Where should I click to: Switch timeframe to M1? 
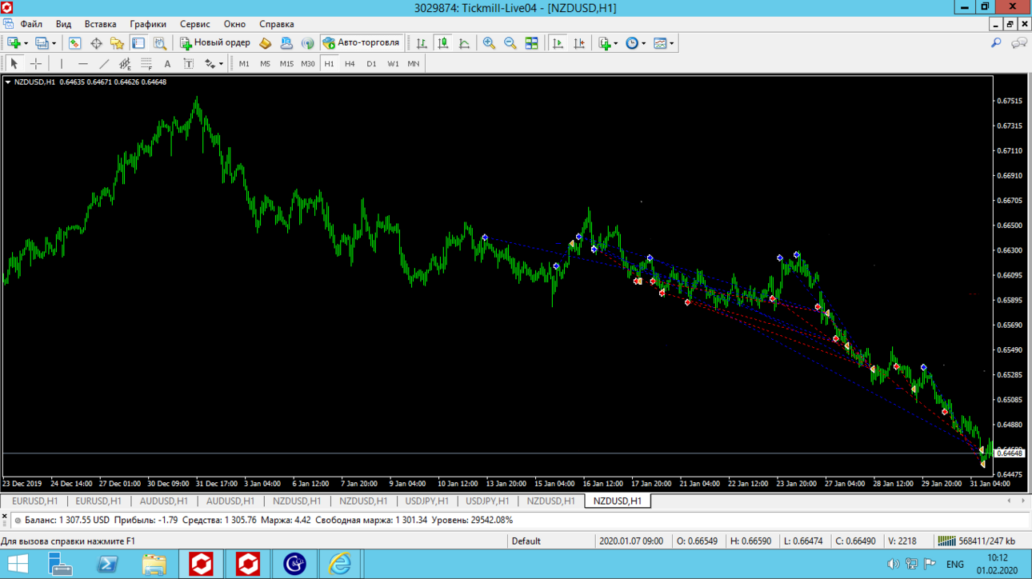[244, 63]
